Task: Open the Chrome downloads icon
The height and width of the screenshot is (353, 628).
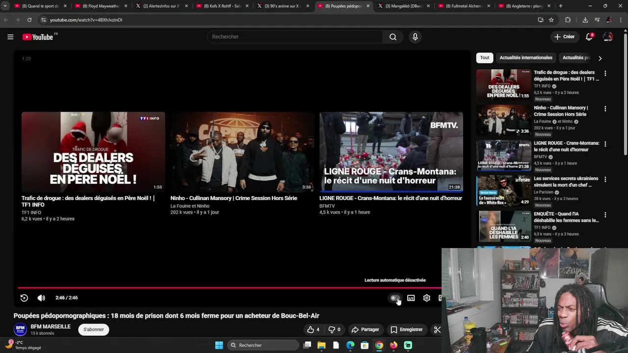Action: click(585, 20)
